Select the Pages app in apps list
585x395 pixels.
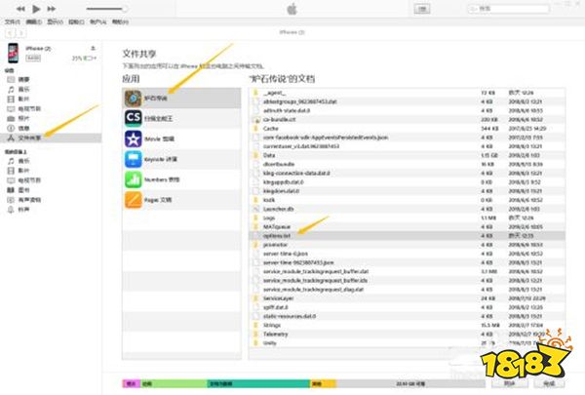pyautogui.click(x=181, y=200)
